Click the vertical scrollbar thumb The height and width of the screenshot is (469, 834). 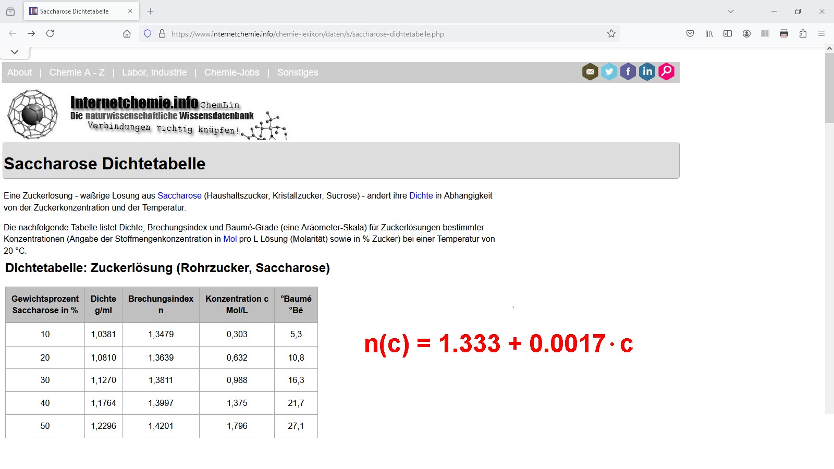point(829,88)
